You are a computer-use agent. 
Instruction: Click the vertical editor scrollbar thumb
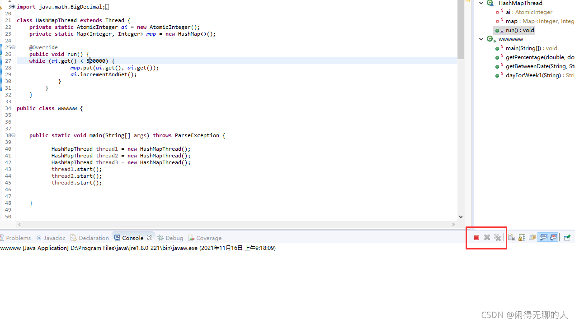(461, 29)
